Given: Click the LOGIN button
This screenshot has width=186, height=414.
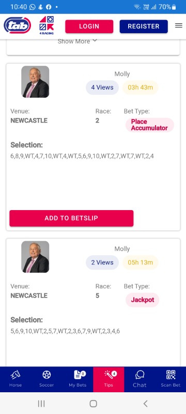Looking at the screenshot, I should tap(89, 26).
